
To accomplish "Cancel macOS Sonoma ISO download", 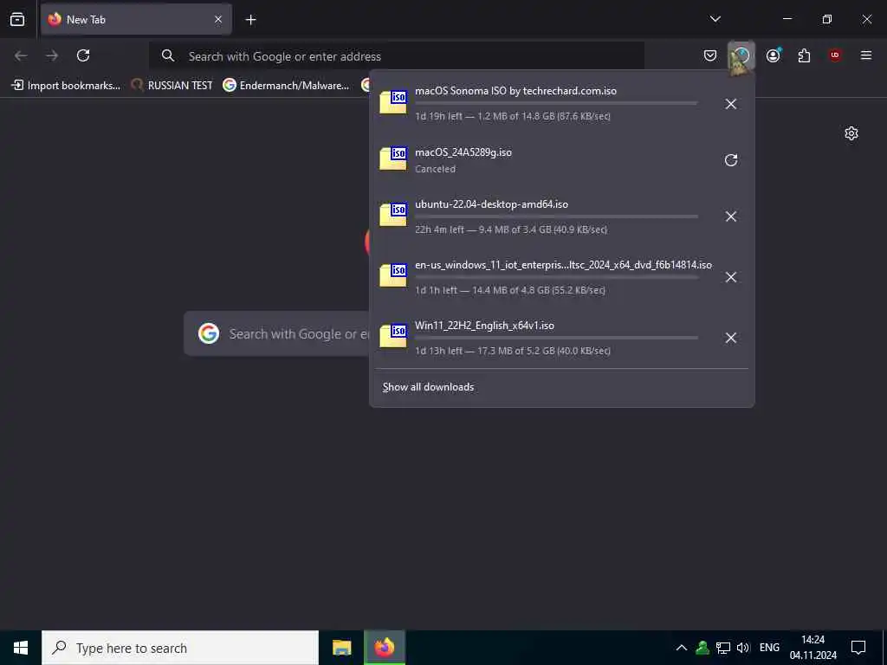I will pos(731,104).
